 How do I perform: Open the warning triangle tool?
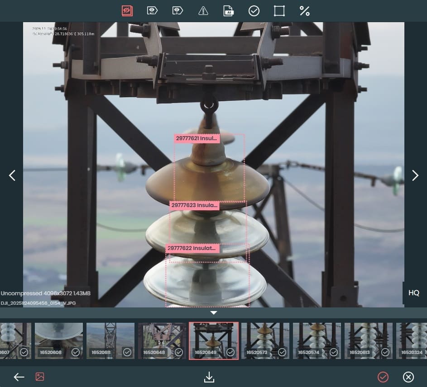[x=203, y=11]
